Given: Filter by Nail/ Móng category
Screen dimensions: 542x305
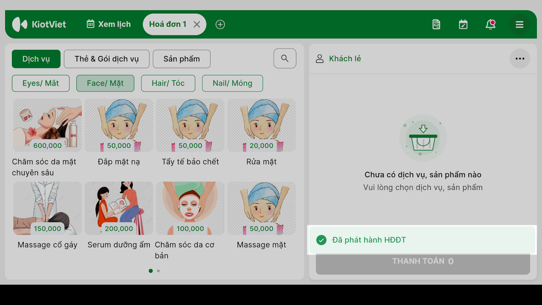Looking at the screenshot, I should [232, 83].
